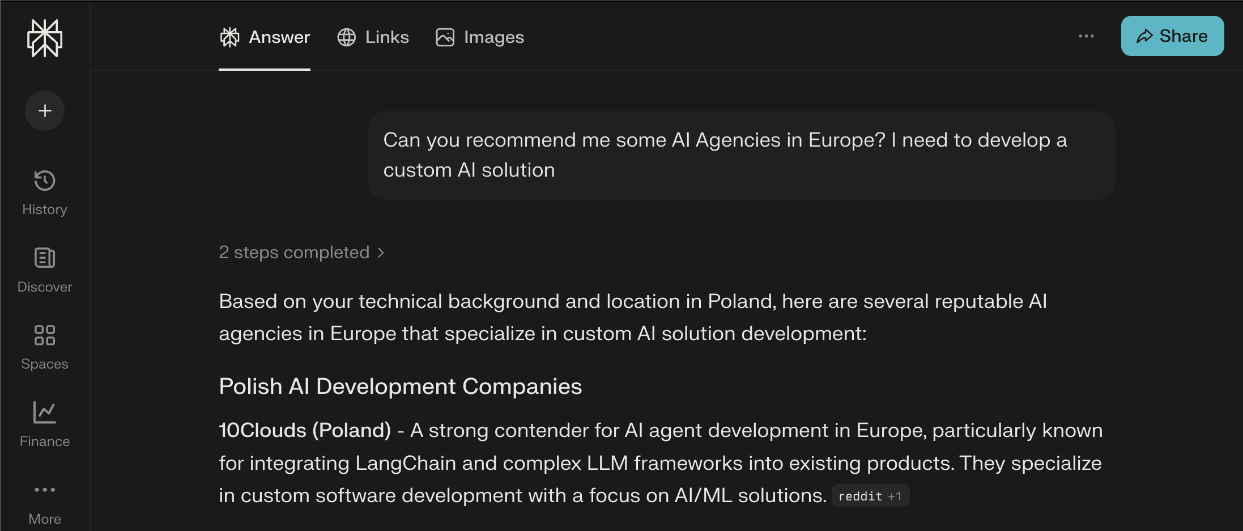Image resolution: width=1243 pixels, height=531 pixels.
Task: Open the Spaces grid icon
Action: point(45,335)
